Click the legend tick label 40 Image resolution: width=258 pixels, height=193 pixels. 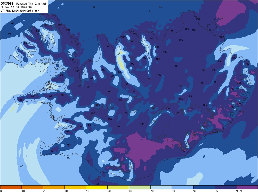pyautogui.click(x=87, y=191)
